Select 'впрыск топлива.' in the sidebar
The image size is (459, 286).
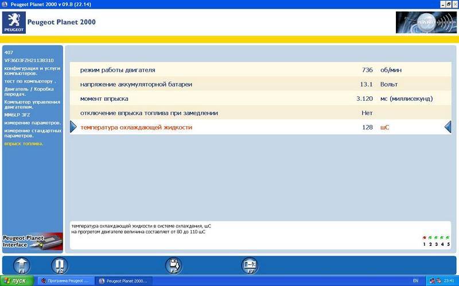point(24,143)
